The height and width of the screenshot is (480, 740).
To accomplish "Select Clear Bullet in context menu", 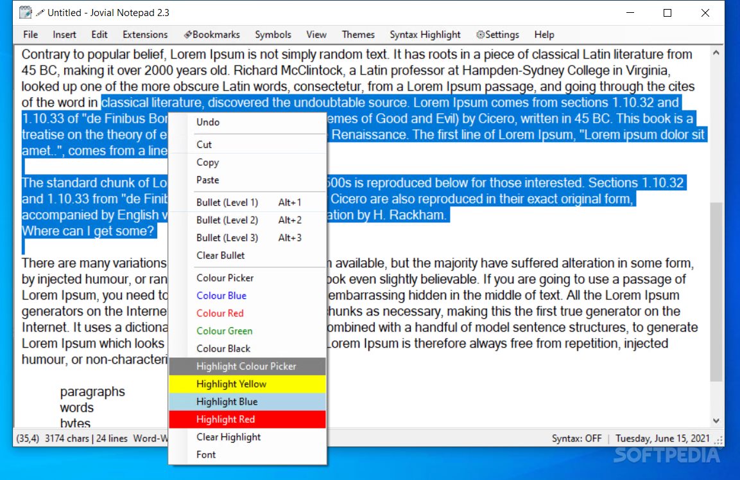I will [x=247, y=256].
